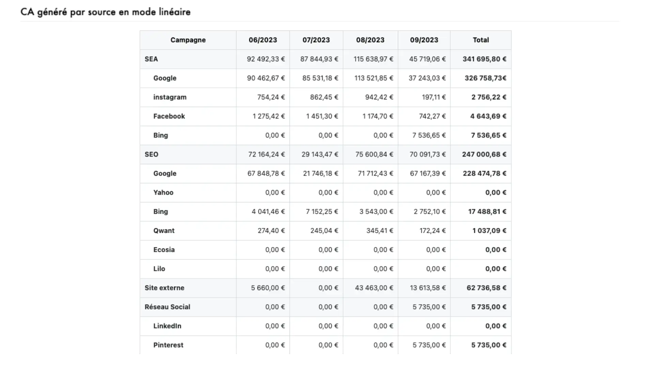Click the total 62 736,58 €

(486, 288)
